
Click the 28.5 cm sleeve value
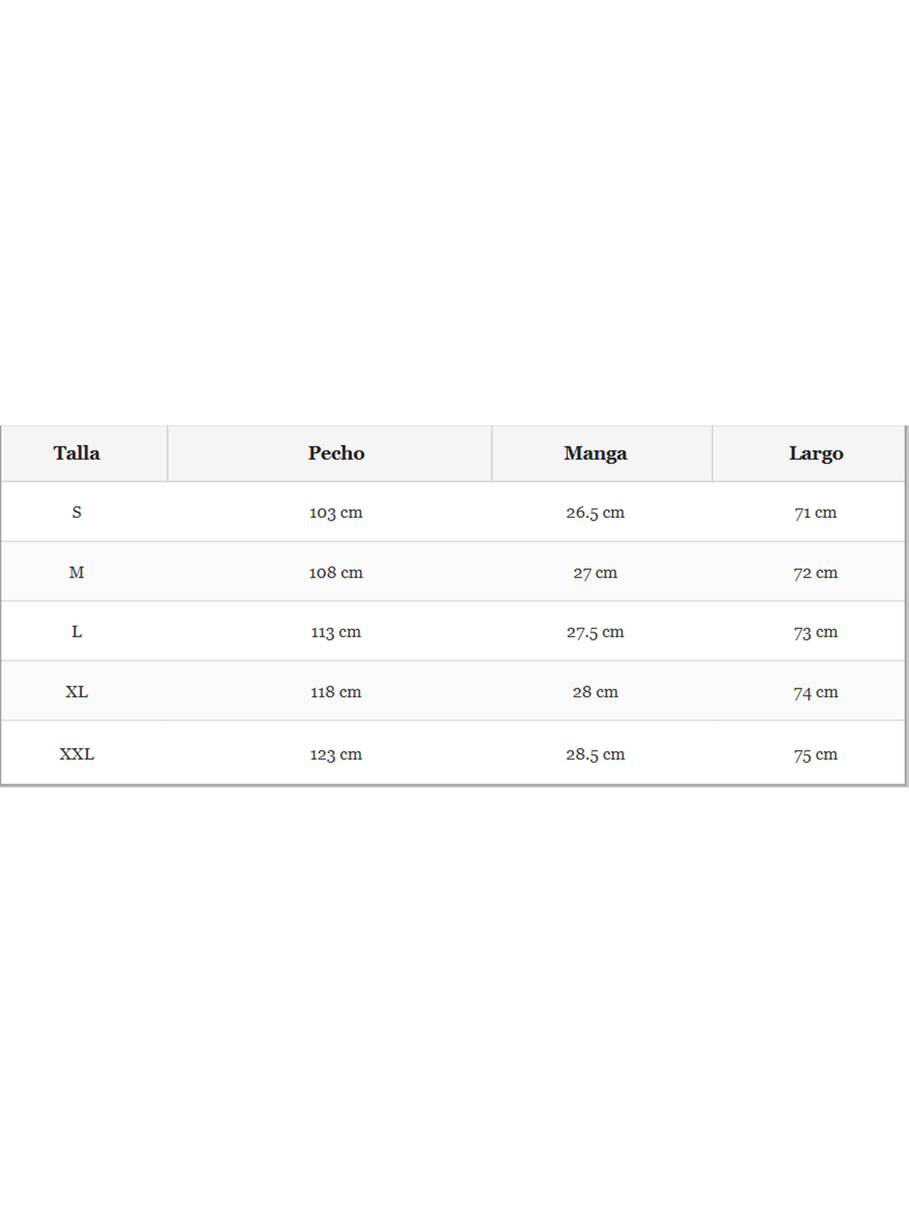(x=595, y=754)
